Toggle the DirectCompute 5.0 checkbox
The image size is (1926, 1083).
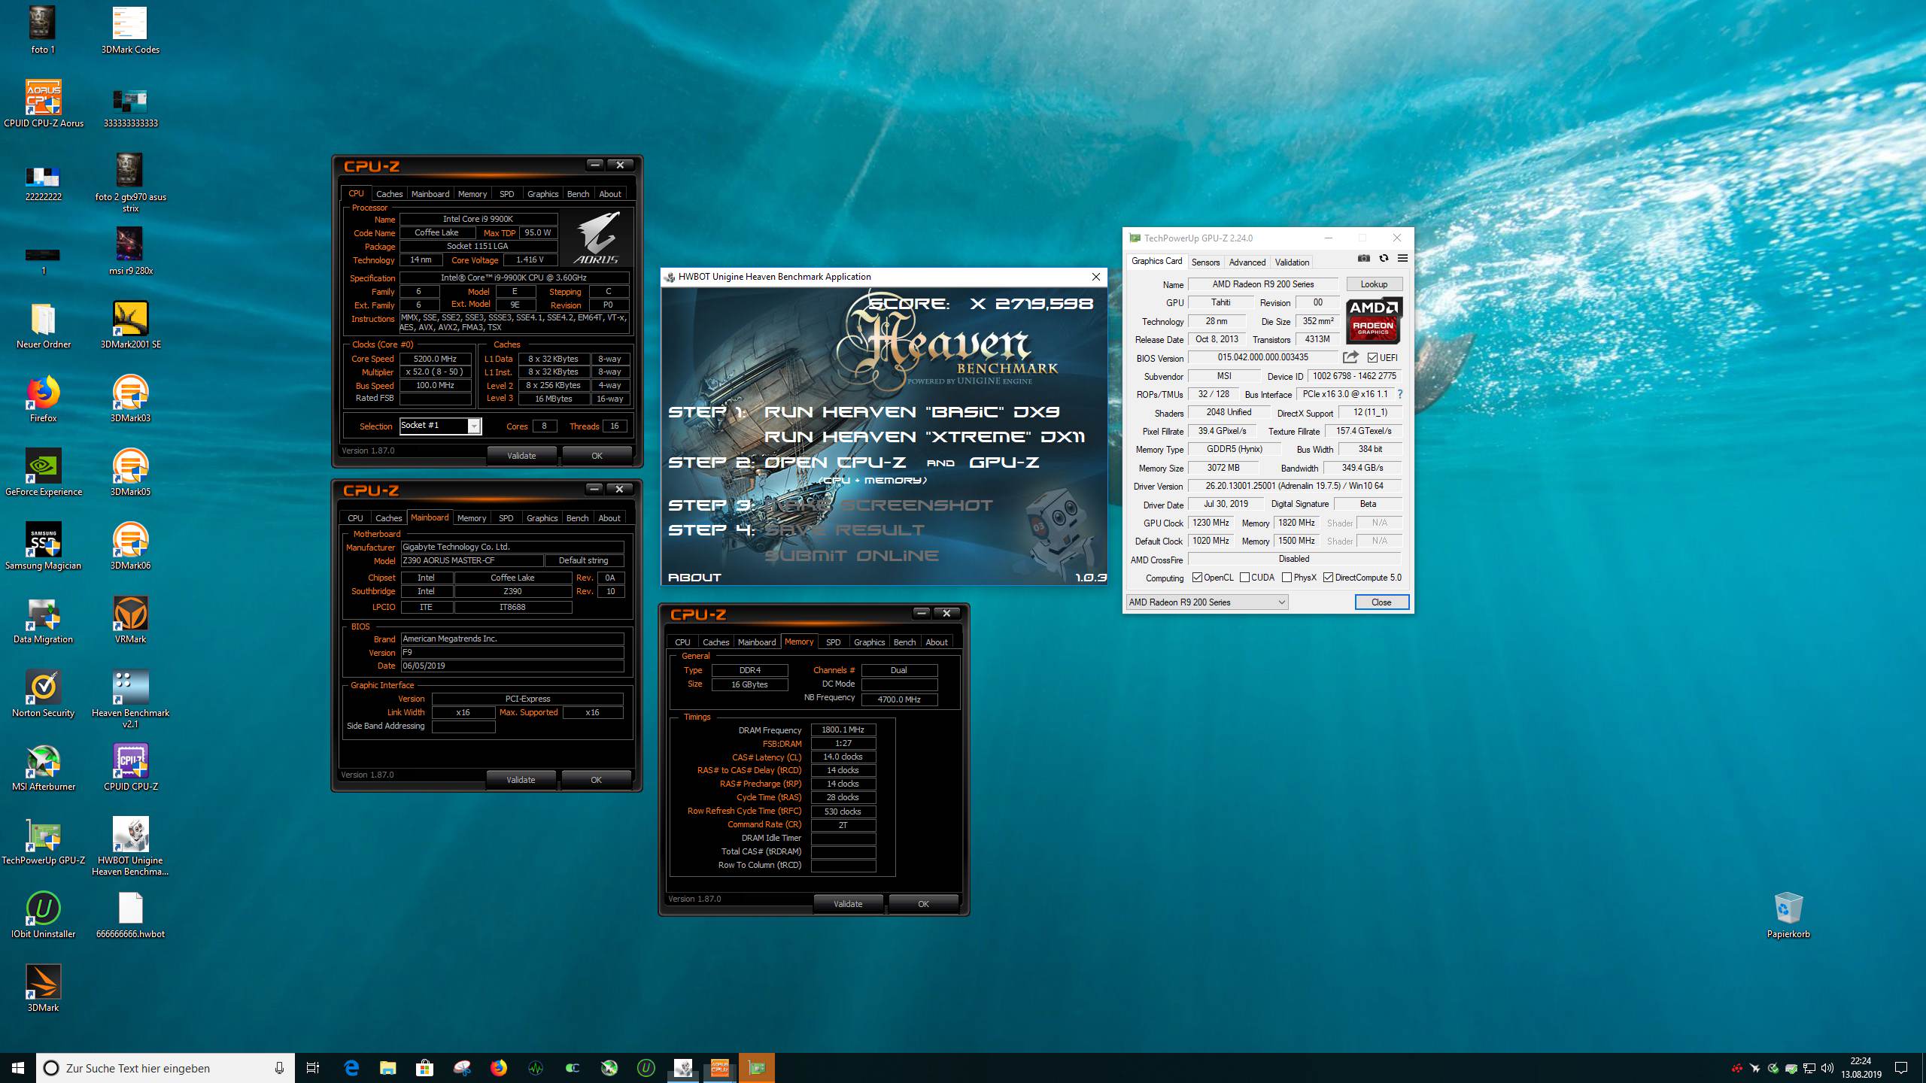tap(1328, 578)
